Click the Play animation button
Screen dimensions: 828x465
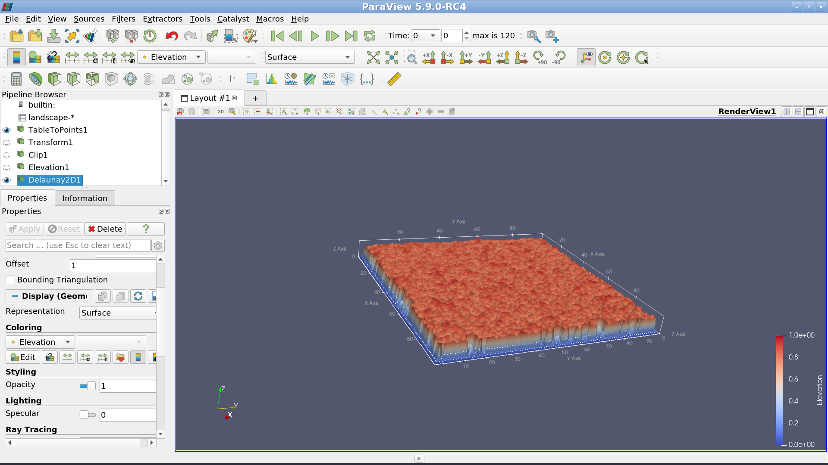(x=314, y=36)
